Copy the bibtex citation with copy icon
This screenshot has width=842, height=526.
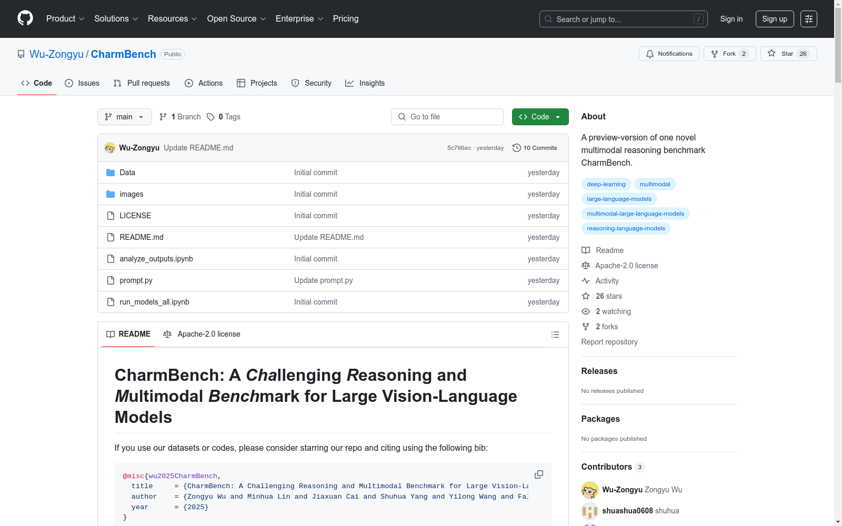[539, 474]
